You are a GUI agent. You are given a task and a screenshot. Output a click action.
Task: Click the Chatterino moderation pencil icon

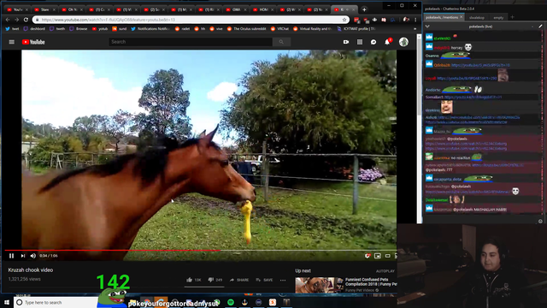point(540,27)
